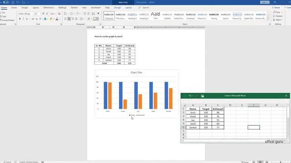
Task: Click the Multilevel List icon
Action: tap(78, 14)
